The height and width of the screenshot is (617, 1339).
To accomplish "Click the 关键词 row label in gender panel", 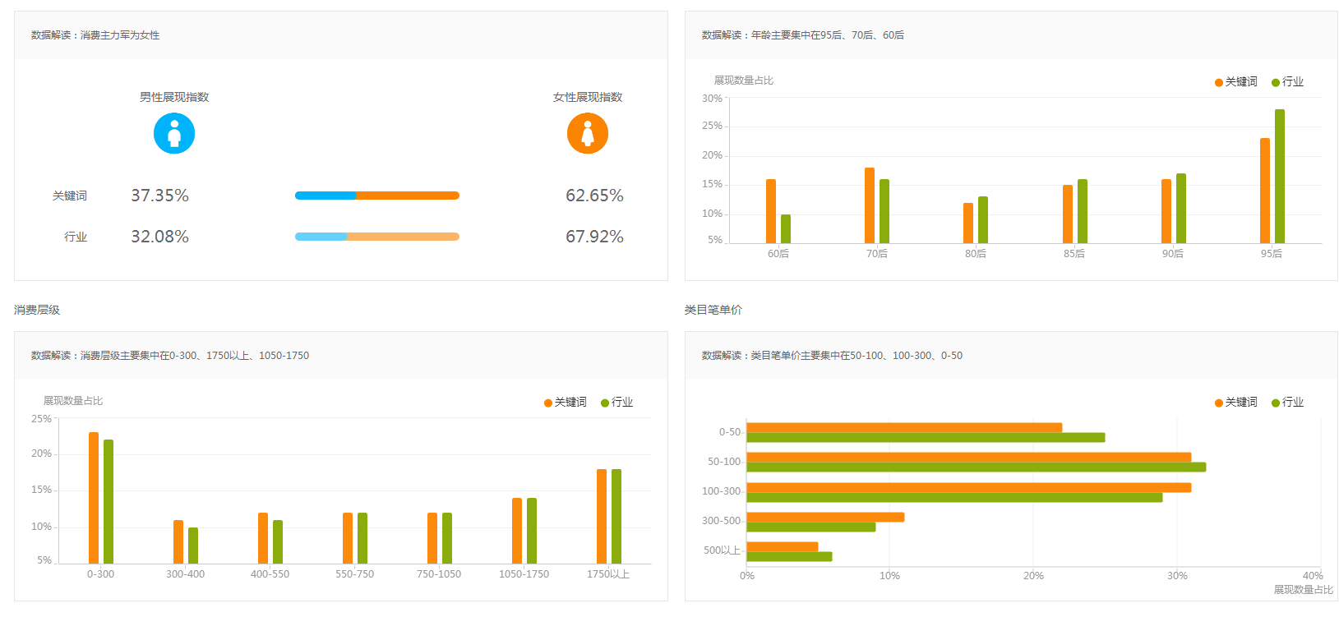I will (70, 196).
